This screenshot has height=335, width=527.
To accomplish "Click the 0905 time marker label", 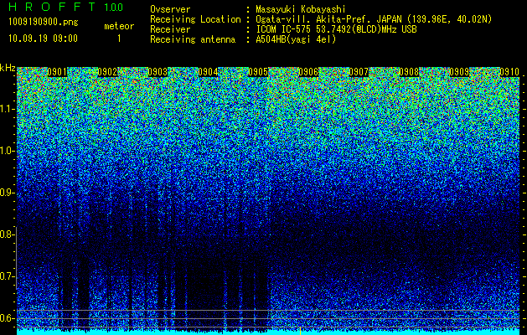I will [258, 72].
